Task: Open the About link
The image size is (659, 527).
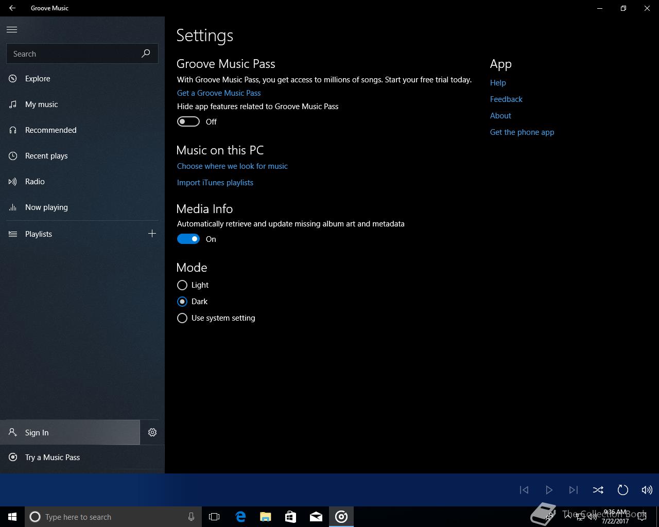Action: 500,116
